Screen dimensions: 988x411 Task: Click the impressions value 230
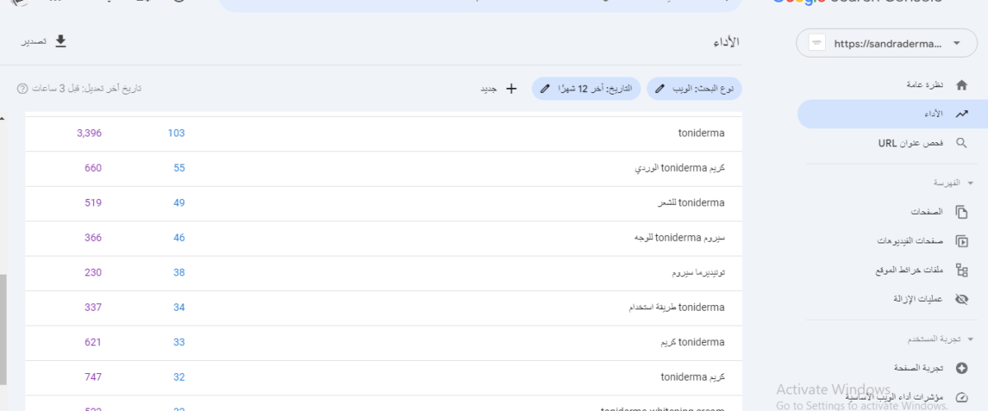click(93, 273)
